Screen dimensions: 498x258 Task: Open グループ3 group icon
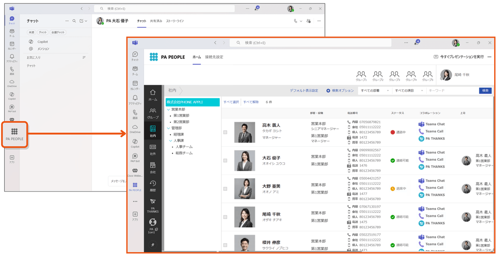394,76
